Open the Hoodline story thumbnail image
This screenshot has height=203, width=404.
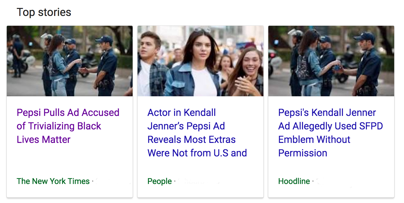331,61
